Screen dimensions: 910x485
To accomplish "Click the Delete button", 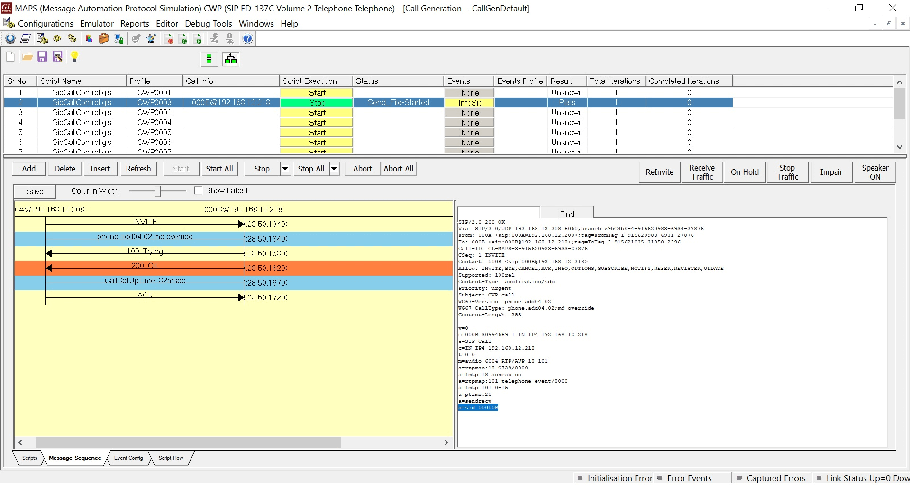I will 65,169.
